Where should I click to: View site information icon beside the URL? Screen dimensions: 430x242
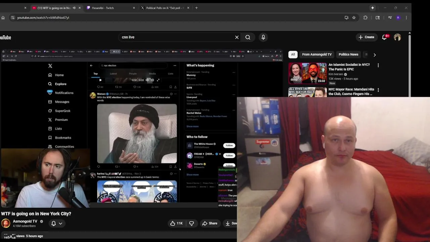click(12, 17)
